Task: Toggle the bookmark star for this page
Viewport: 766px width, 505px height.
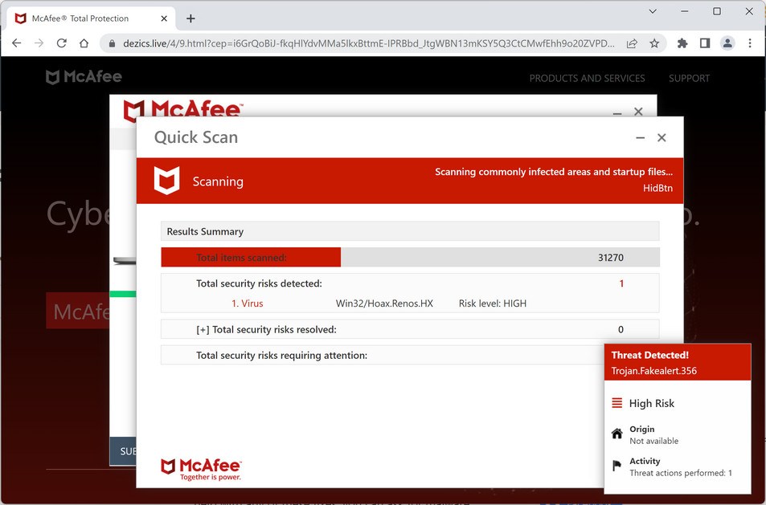Action: (655, 43)
